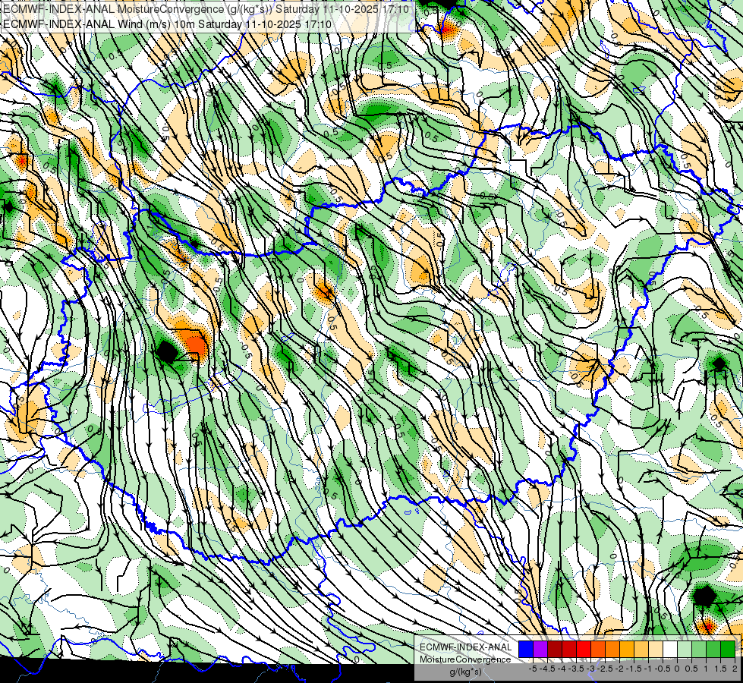This screenshot has height=683, width=743.
Task: Click the white legend swatch before 0
Action: click(670, 649)
